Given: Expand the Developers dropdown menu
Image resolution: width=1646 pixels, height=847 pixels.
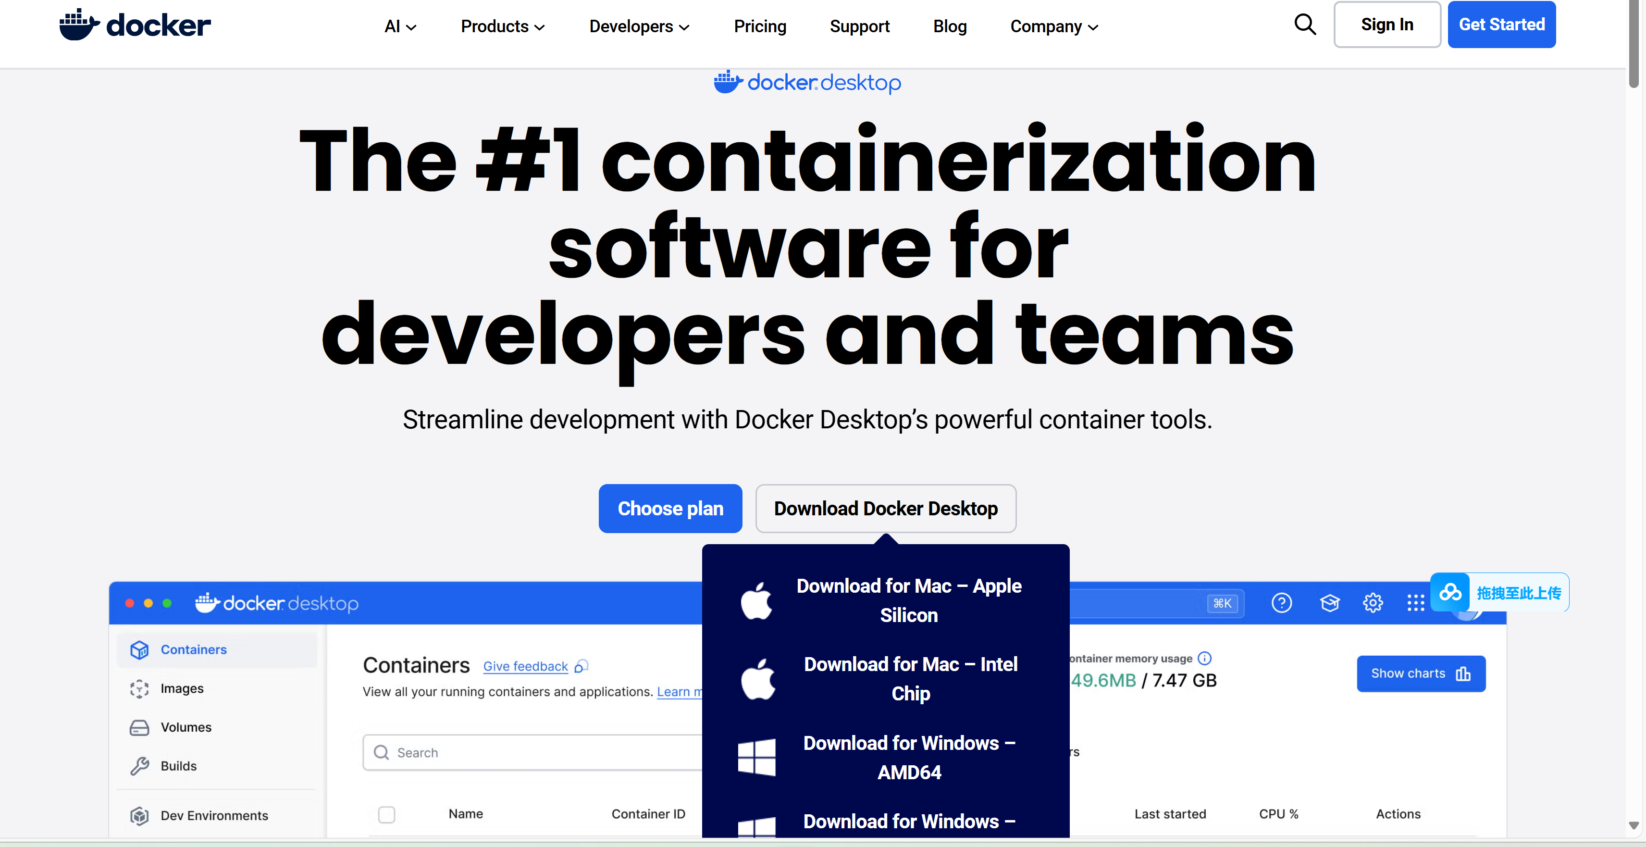Looking at the screenshot, I should pos(639,27).
